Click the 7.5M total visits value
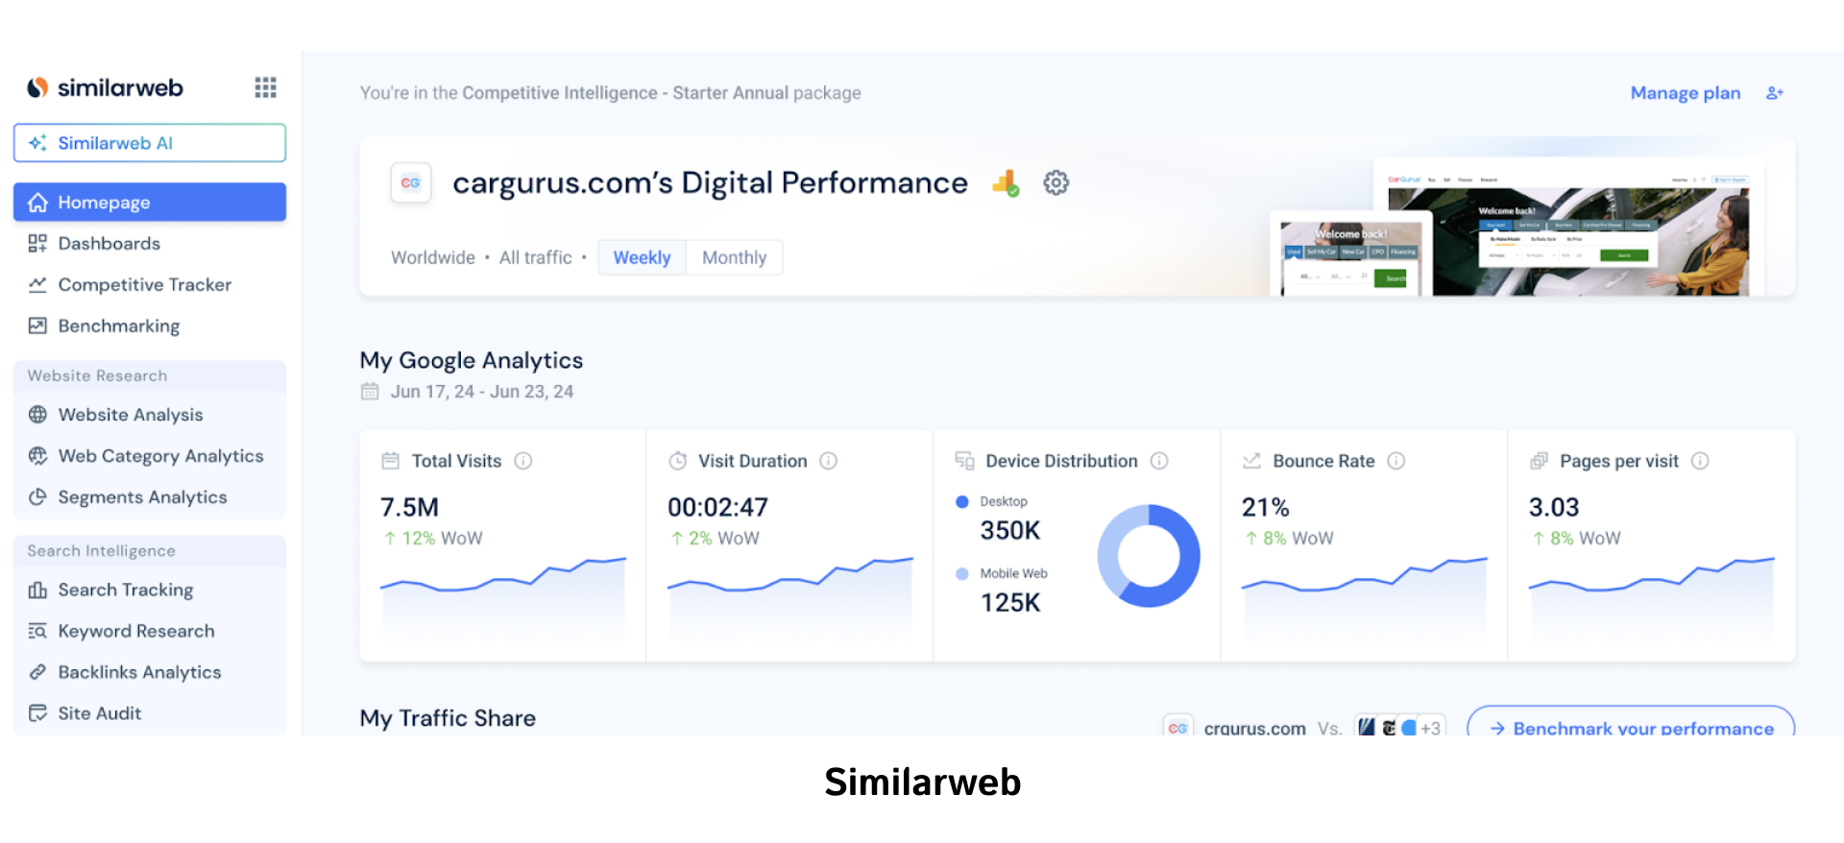The image size is (1844, 843). pyautogui.click(x=409, y=507)
